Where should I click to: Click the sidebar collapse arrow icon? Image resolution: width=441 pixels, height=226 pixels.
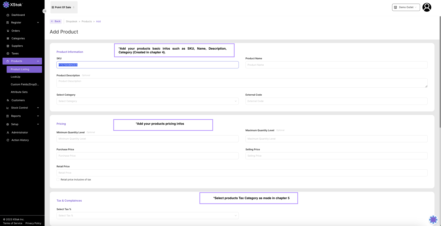point(45,11)
